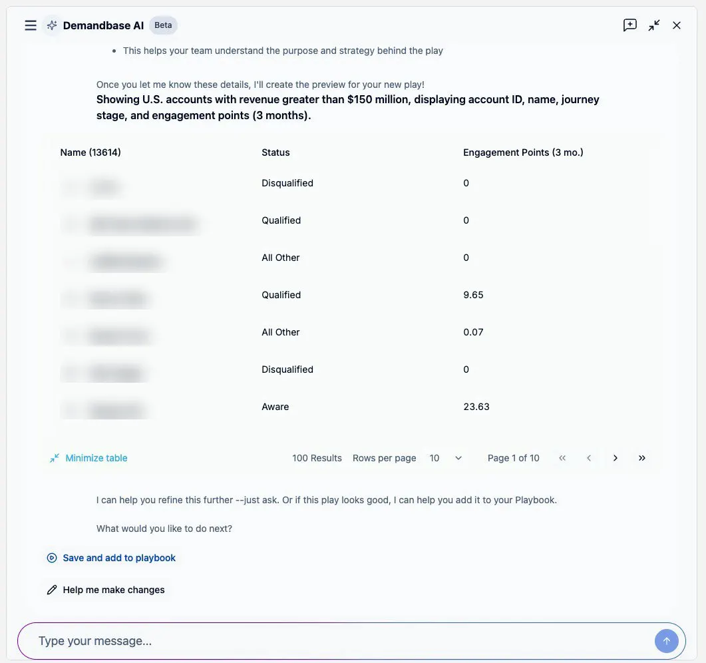
Task: Click the previous page chevron
Action: click(x=588, y=457)
